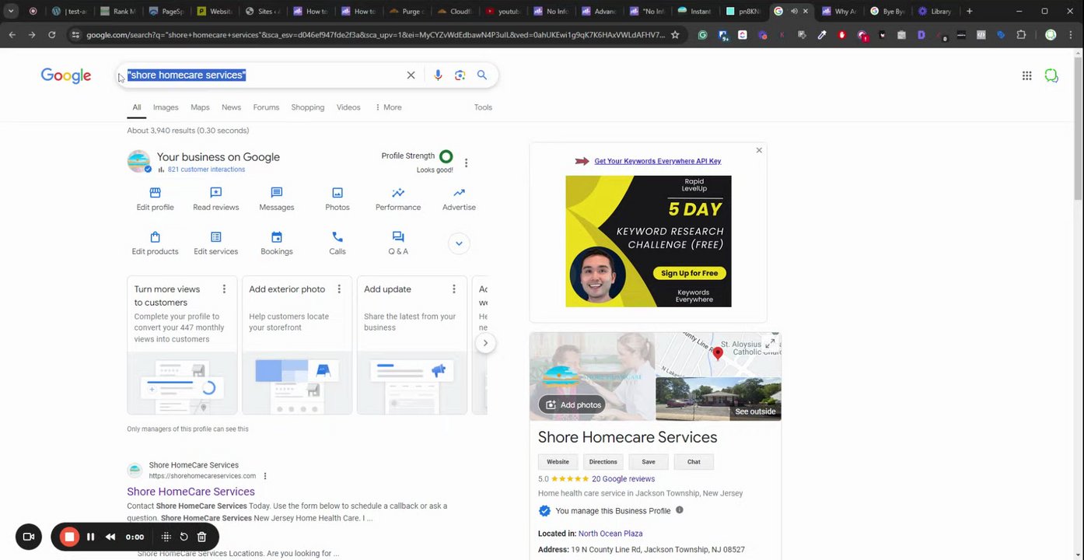The image size is (1084, 560).
Task: Open Bookings settings
Action: click(277, 243)
